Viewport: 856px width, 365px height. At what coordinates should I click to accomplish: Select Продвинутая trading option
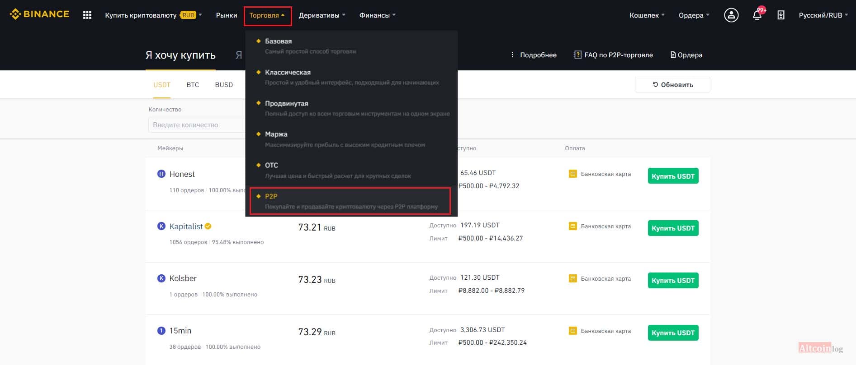[351, 108]
